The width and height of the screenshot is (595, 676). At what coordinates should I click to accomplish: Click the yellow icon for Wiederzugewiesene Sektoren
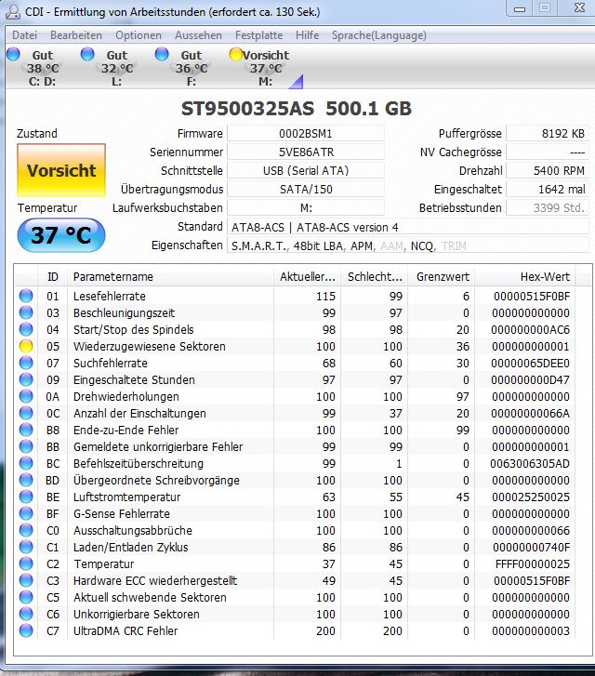26,346
